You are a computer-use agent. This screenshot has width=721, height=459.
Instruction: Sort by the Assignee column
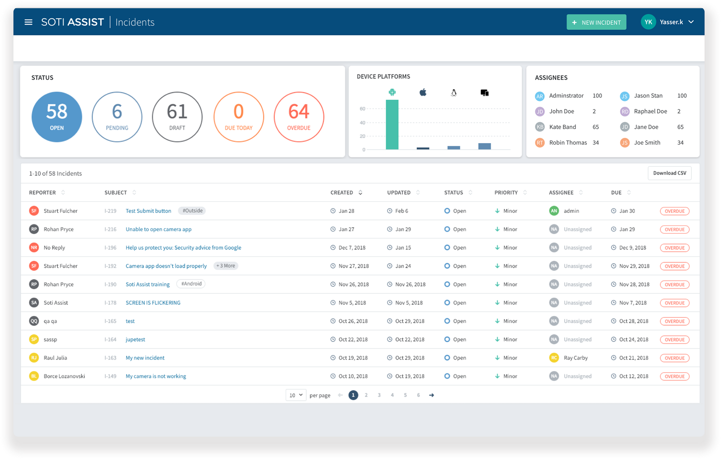(566, 192)
